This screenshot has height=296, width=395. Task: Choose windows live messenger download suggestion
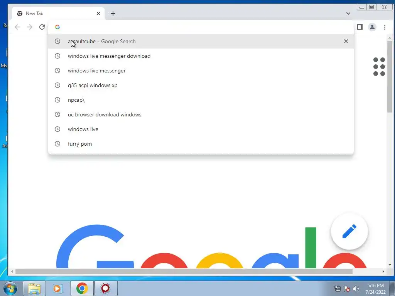coord(201,56)
